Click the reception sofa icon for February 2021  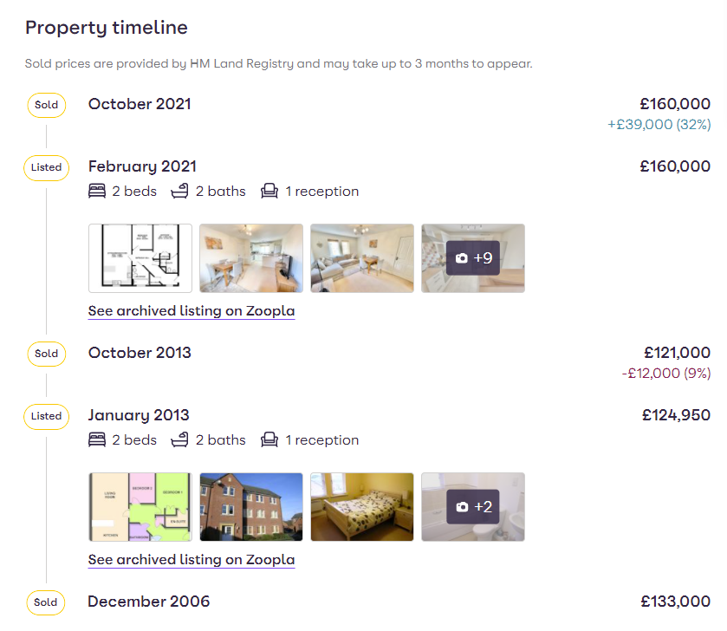tap(269, 192)
